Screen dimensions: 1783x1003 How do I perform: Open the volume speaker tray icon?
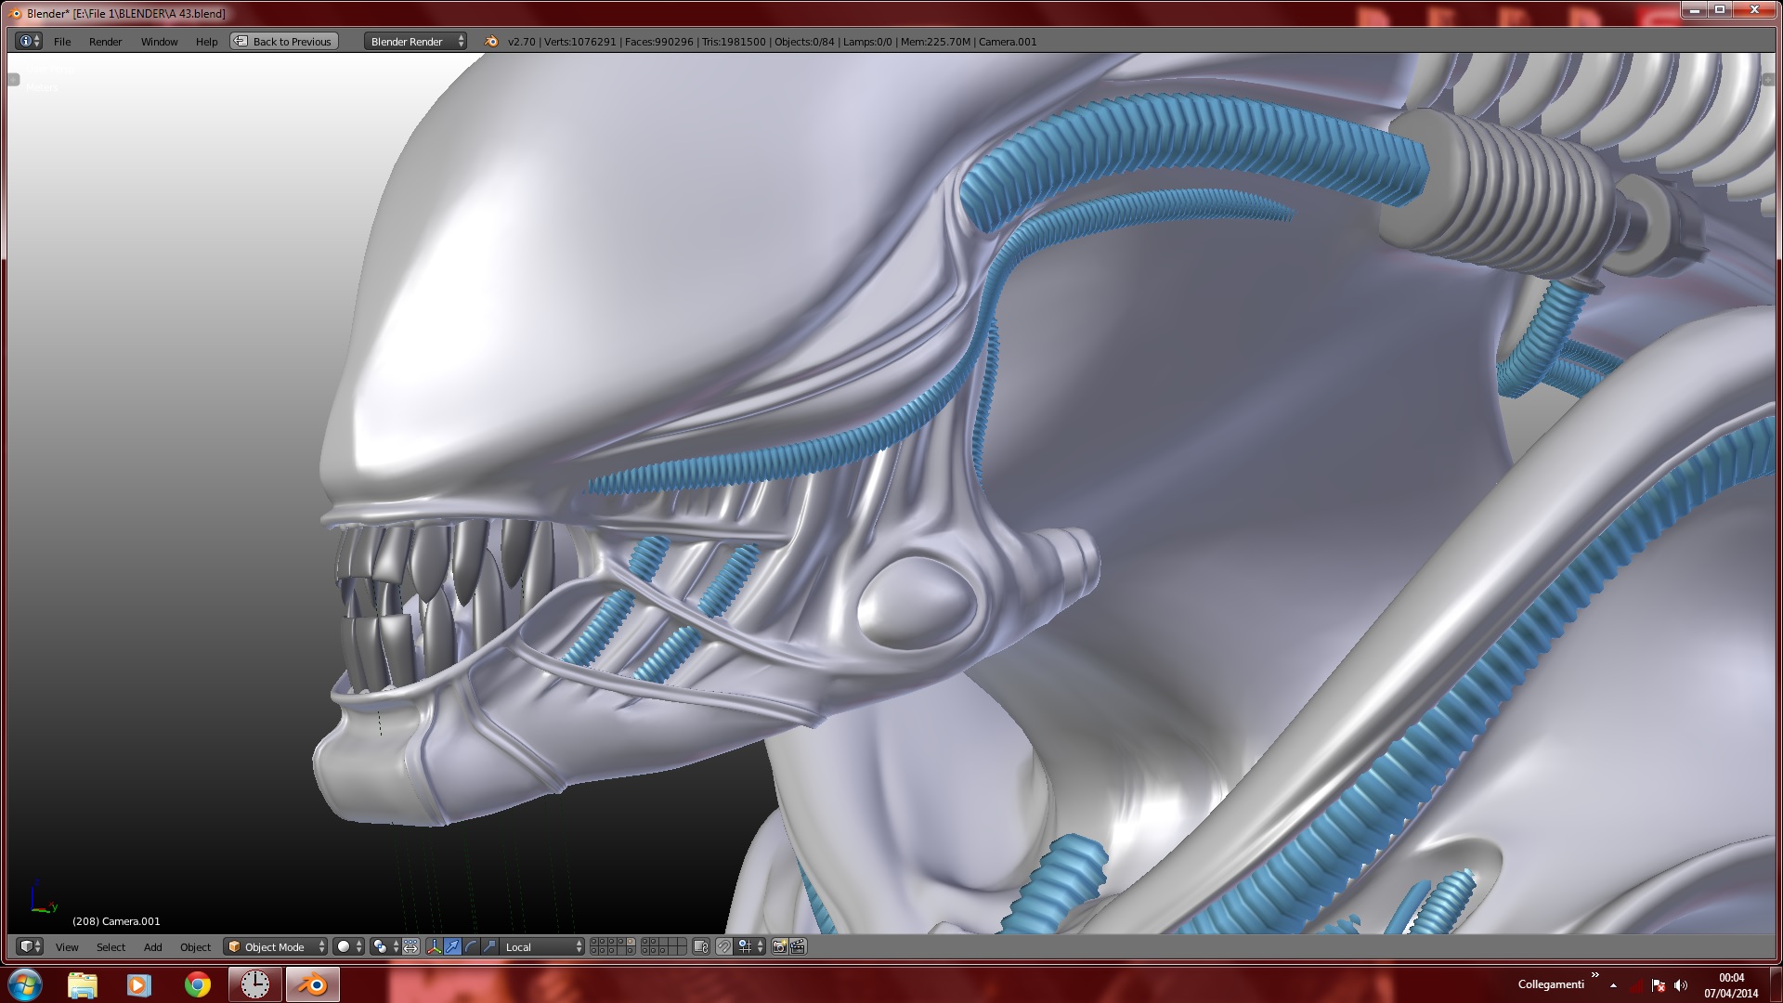point(1680,985)
